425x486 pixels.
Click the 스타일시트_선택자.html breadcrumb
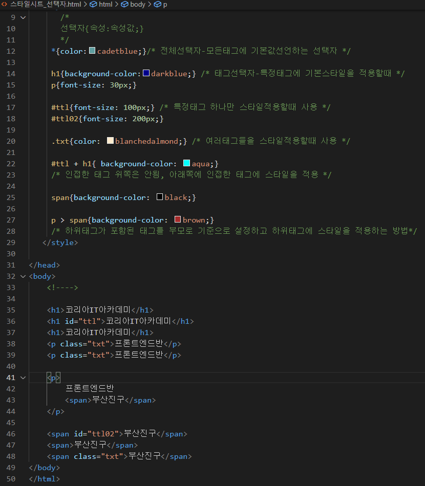pyautogui.click(x=45, y=4)
